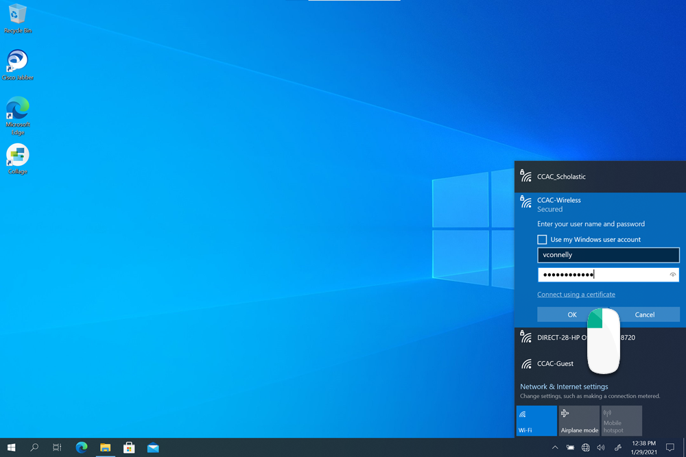Screen dimensions: 686x457
Task: Open Task View from the taskbar
Action: (x=57, y=447)
